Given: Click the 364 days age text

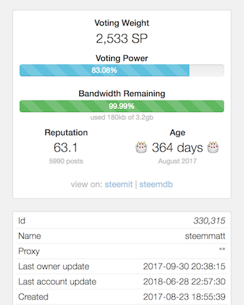Looking at the screenshot, I should coord(178,148).
